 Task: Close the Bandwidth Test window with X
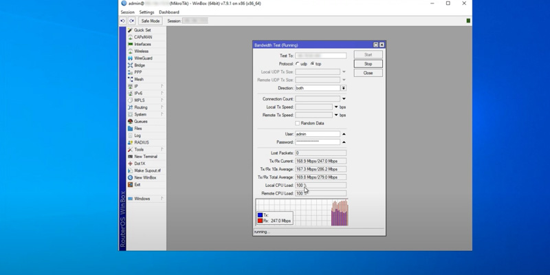[382, 45]
